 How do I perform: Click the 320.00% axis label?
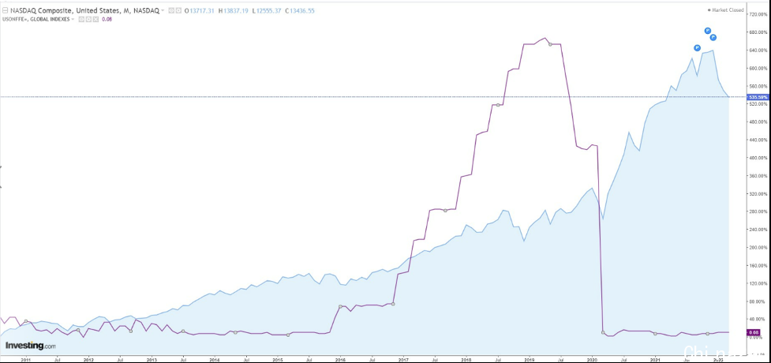pyautogui.click(x=759, y=194)
